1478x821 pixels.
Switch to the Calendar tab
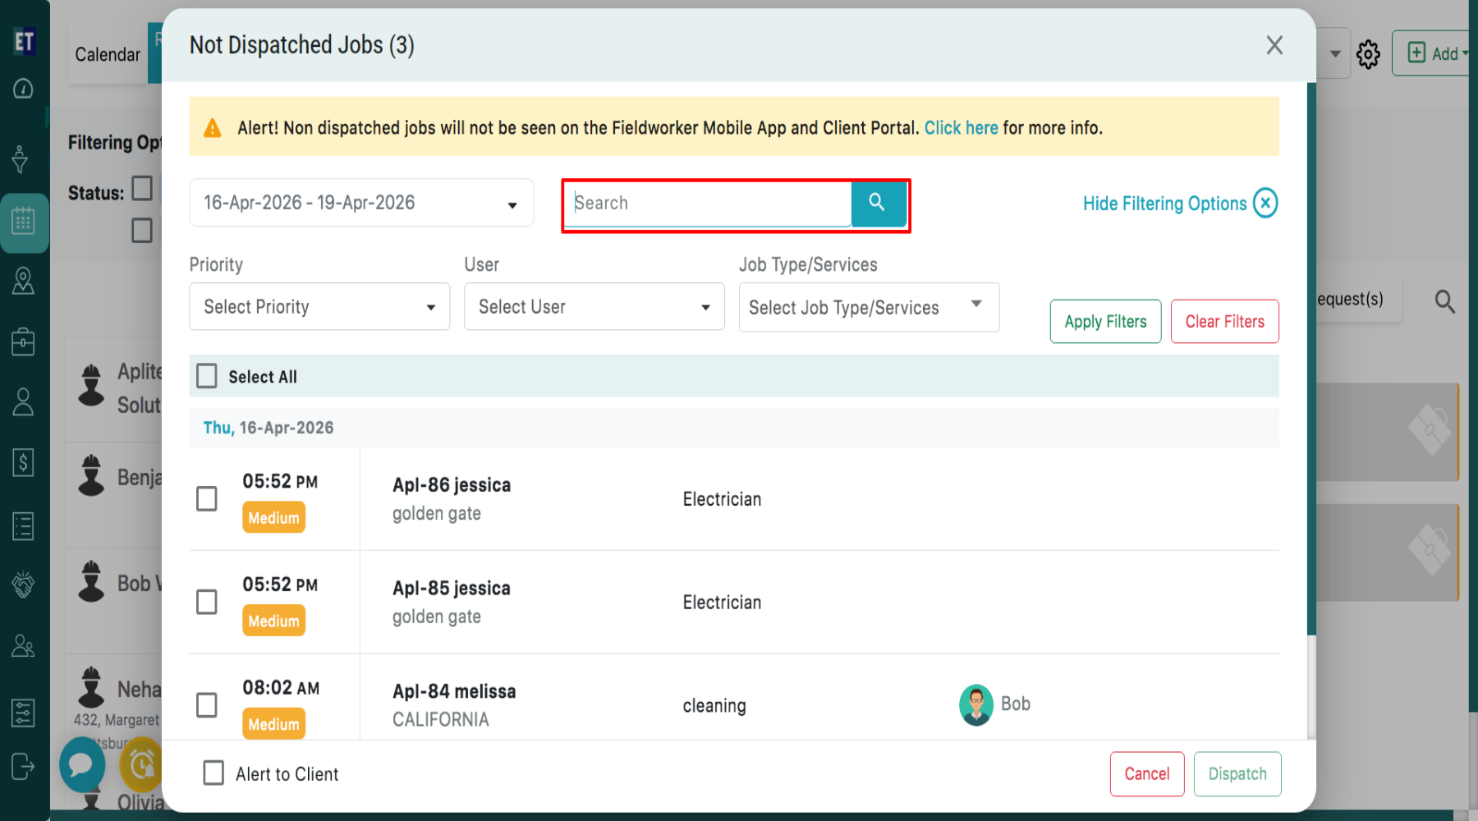pos(108,54)
